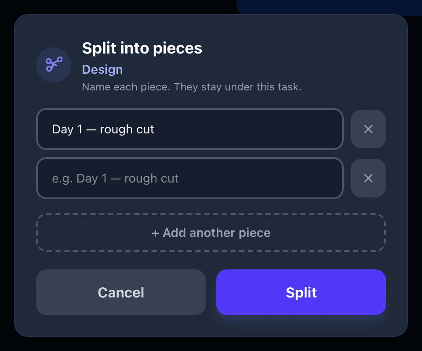
Task: Click the purple circular split icon badge
Action: click(x=54, y=65)
